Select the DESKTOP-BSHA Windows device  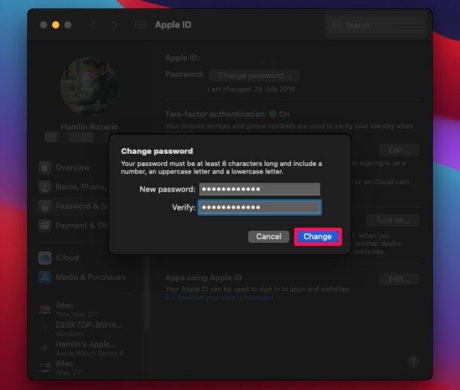81,329
